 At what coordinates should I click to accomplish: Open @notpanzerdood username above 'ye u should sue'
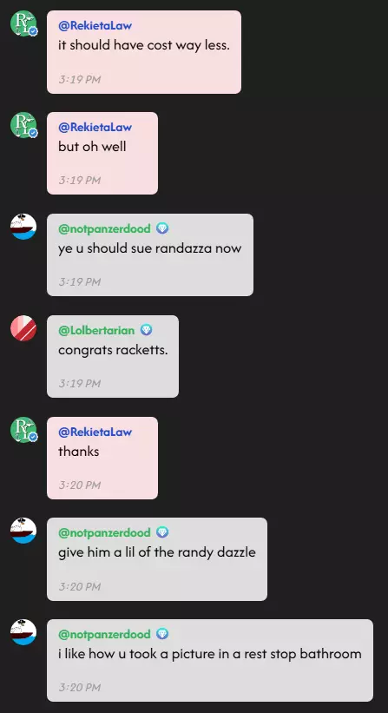[x=104, y=228]
